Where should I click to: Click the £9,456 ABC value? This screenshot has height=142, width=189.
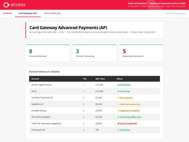pyautogui.click(x=99, y=110)
